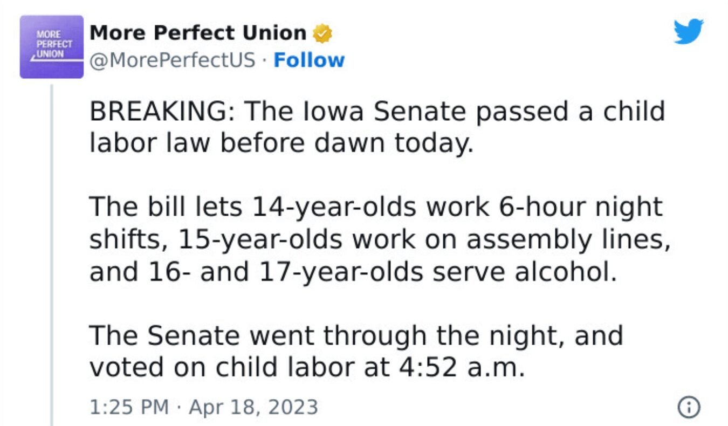This screenshot has height=426, width=728.
Task: Click the More Perfect Union profile avatar
Action: [52, 47]
